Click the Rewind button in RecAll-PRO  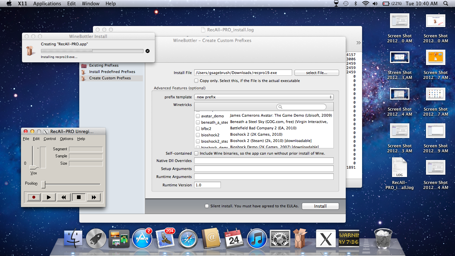pyautogui.click(x=64, y=197)
